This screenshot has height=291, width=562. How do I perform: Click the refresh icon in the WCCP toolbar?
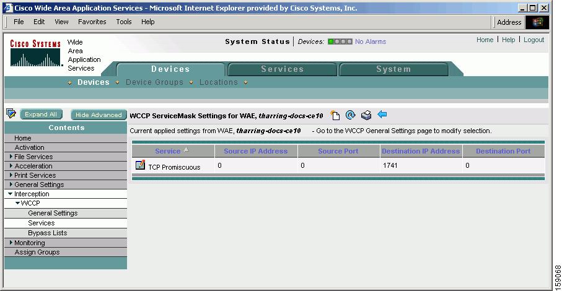350,115
